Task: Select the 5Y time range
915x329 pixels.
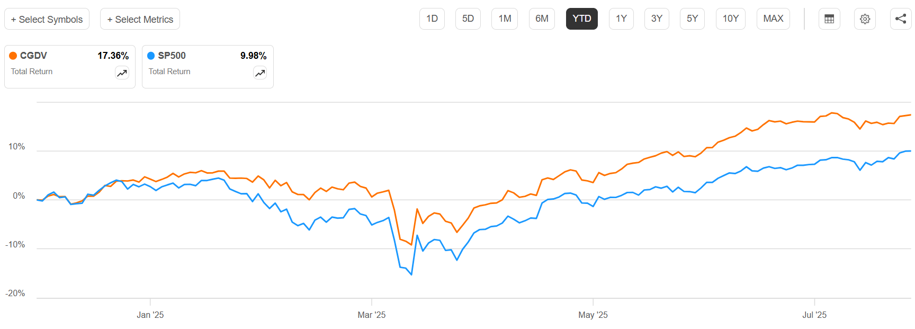Action: point(692,19)
